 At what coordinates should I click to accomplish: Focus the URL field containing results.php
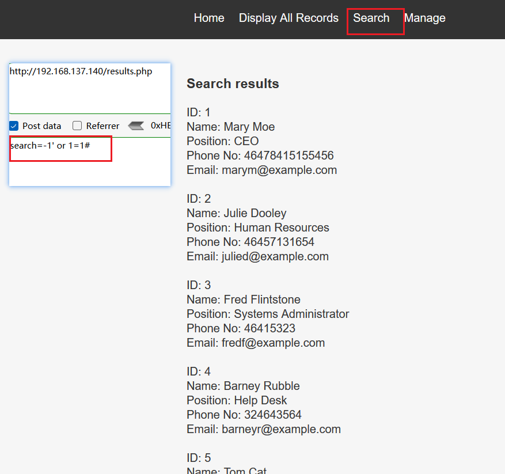(x=89, y=88)
